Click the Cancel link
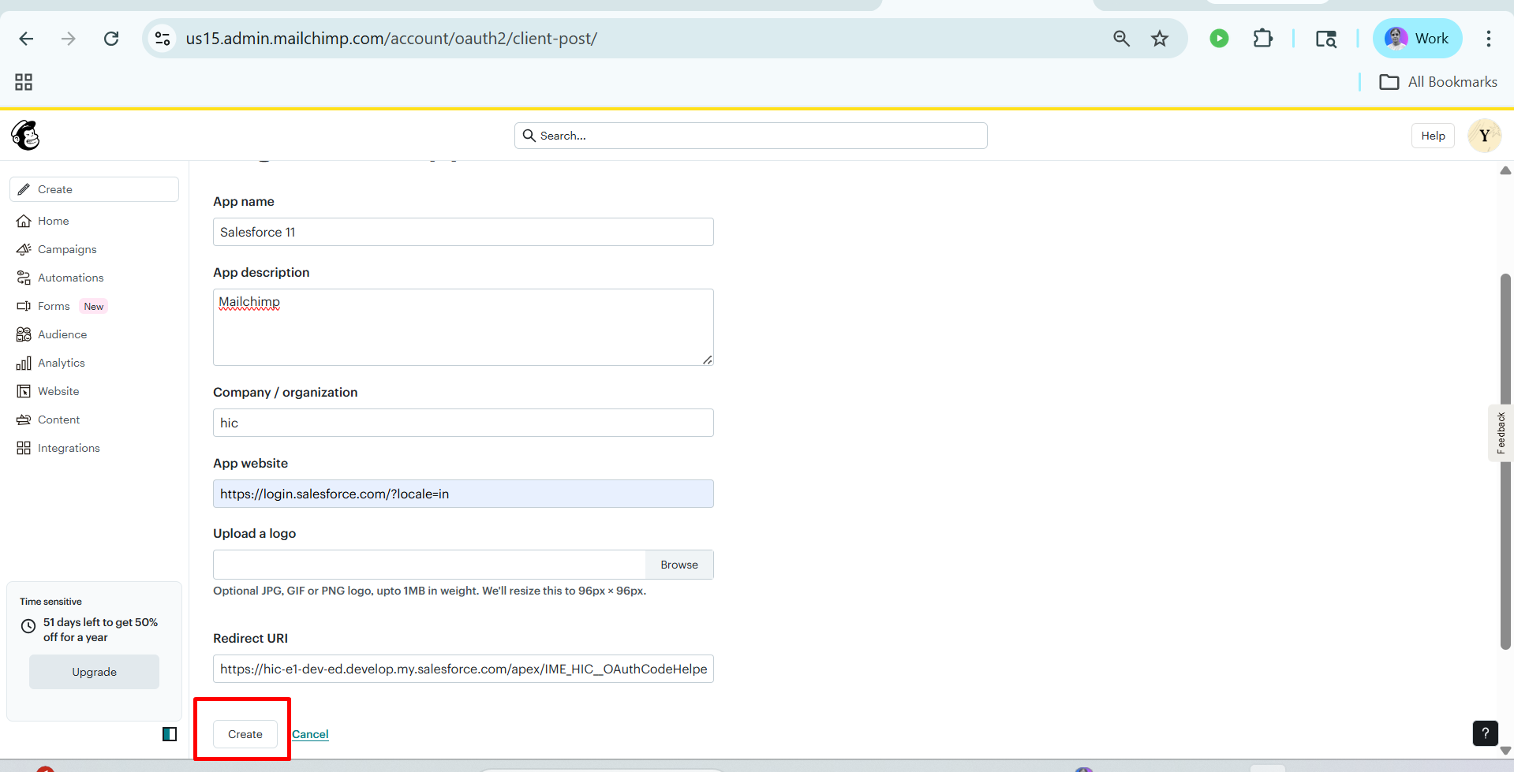Viewport: 1514px width, 772px height. [310, 734]
